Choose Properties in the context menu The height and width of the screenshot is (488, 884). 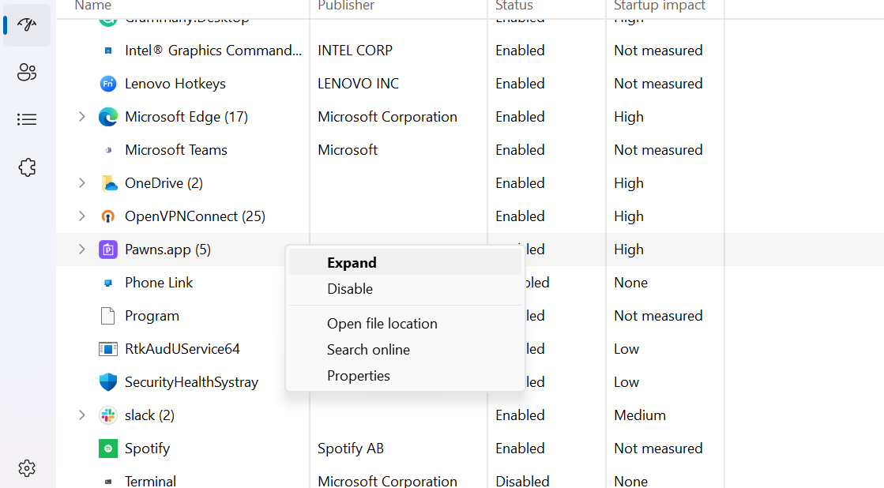pos(404,376)
